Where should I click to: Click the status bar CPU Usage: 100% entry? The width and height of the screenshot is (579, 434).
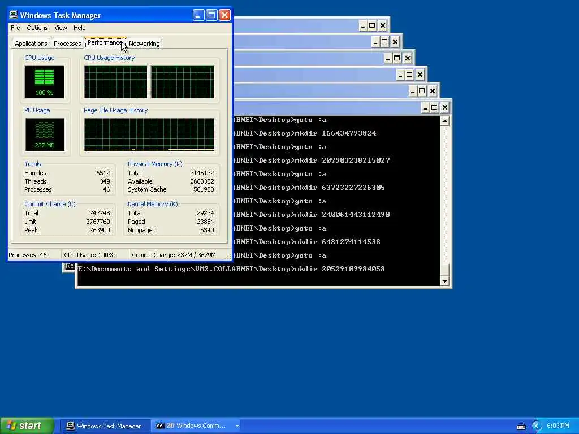point(95,255)
